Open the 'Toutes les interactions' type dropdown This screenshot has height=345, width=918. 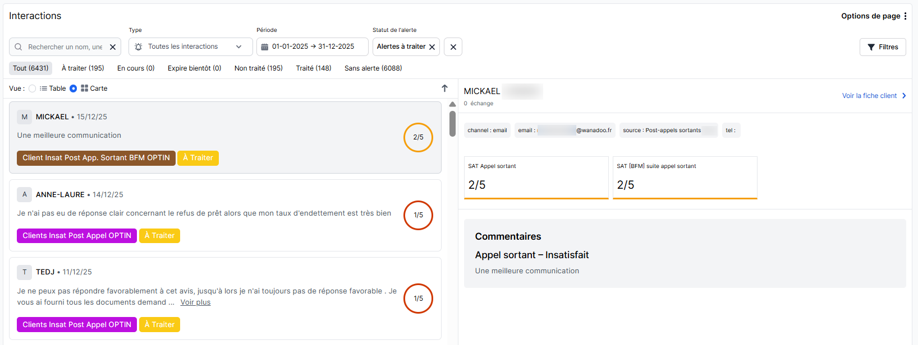coord(190,47)
